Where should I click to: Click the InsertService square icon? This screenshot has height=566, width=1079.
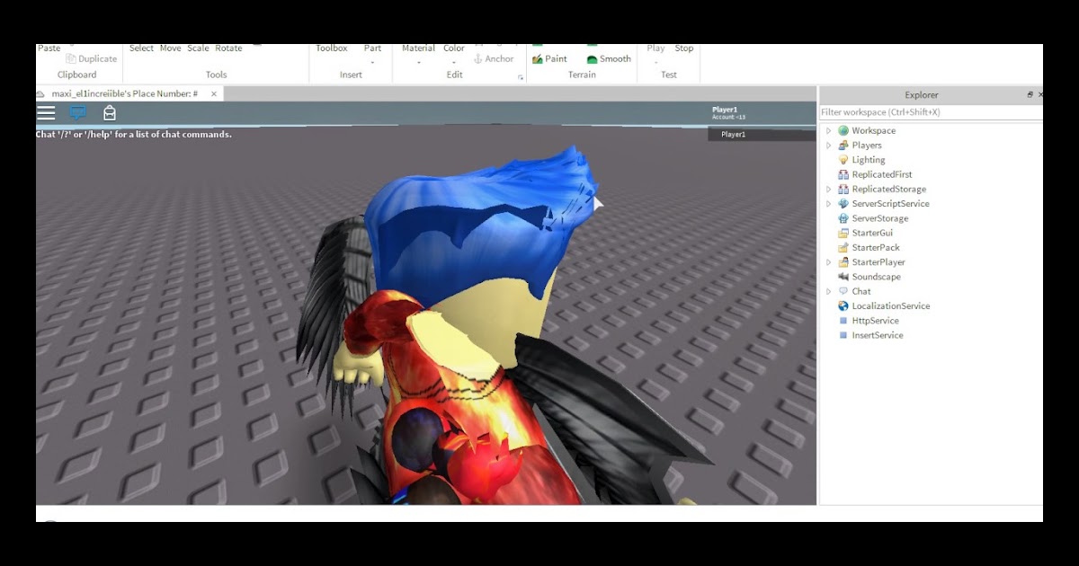click(x=843, y=335)
